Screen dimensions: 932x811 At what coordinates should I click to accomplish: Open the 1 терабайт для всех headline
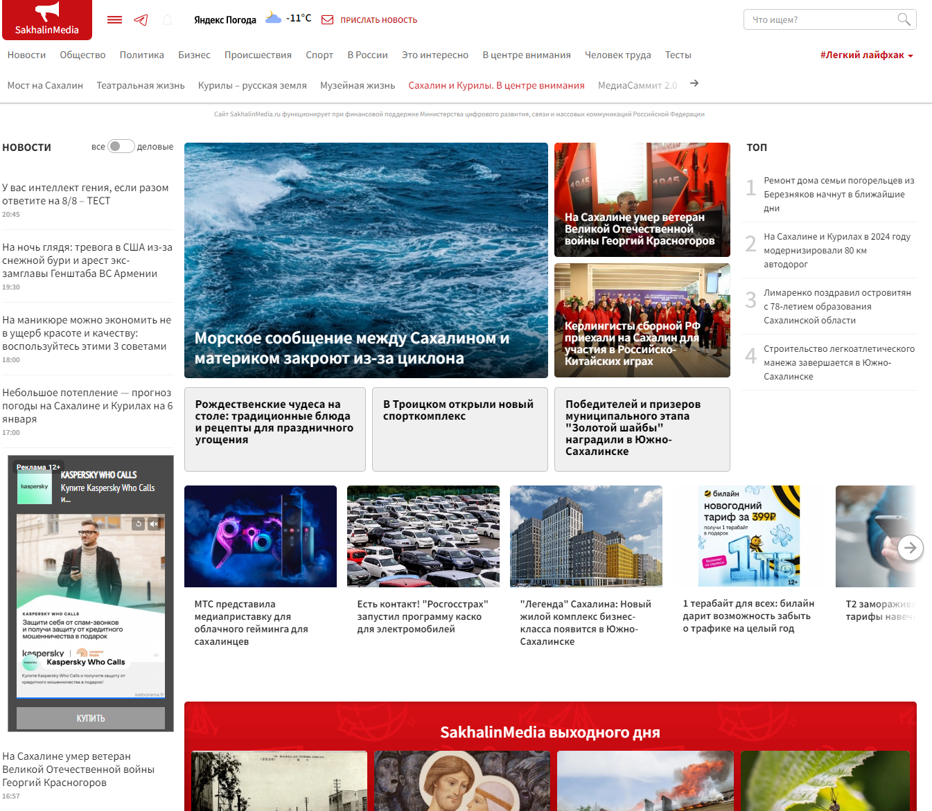(x=748, y=616)
